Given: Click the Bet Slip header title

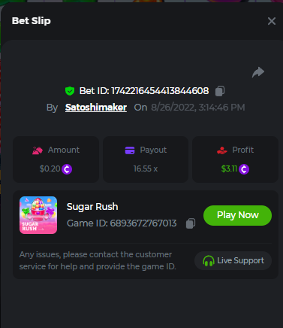Looking at the screenshot, I should 32,21.
